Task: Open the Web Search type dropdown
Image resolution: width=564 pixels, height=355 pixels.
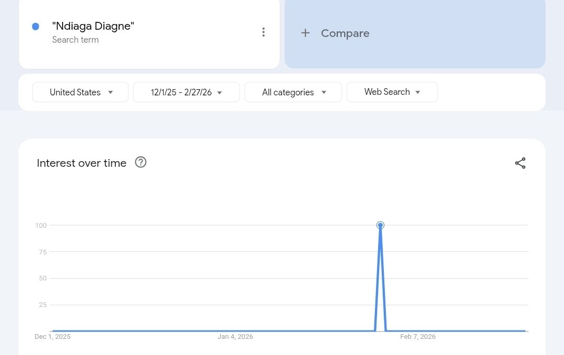Action: [392, 92]
